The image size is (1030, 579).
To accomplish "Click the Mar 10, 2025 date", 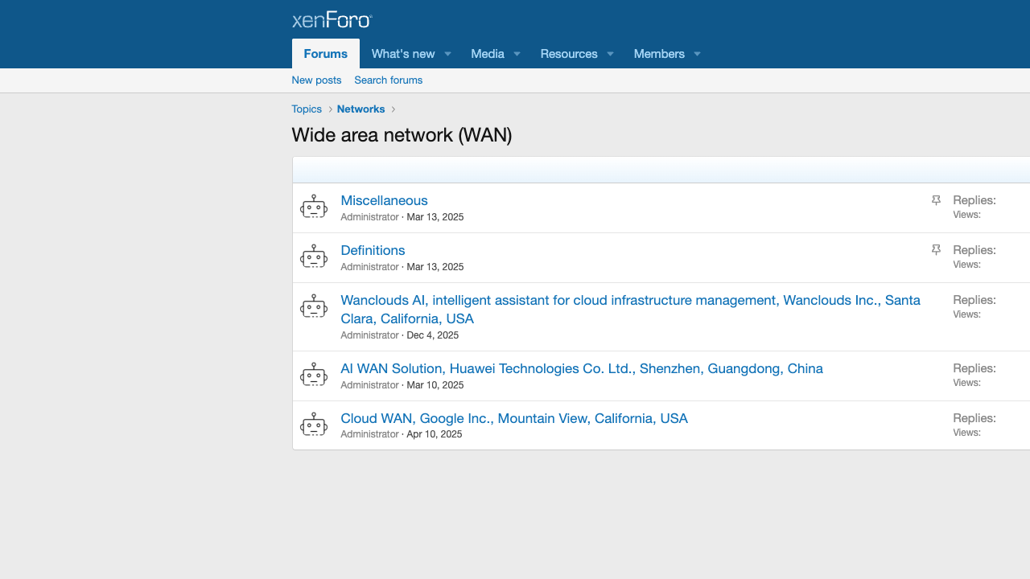I will tap(435, 385).
